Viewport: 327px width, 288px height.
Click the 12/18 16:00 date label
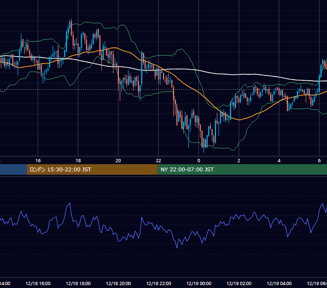[38, 283]
